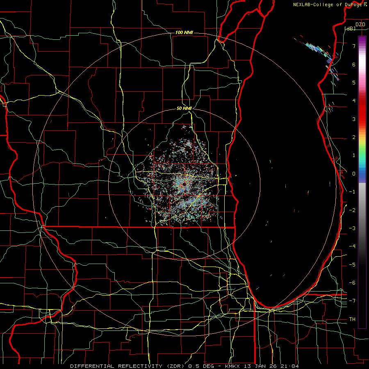Click the TH threshold label on color scale

352,319
